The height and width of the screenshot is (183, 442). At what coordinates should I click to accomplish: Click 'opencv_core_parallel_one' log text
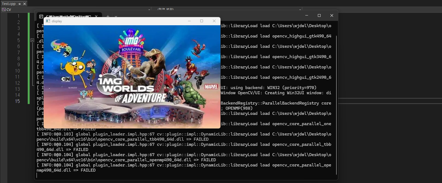302,124
